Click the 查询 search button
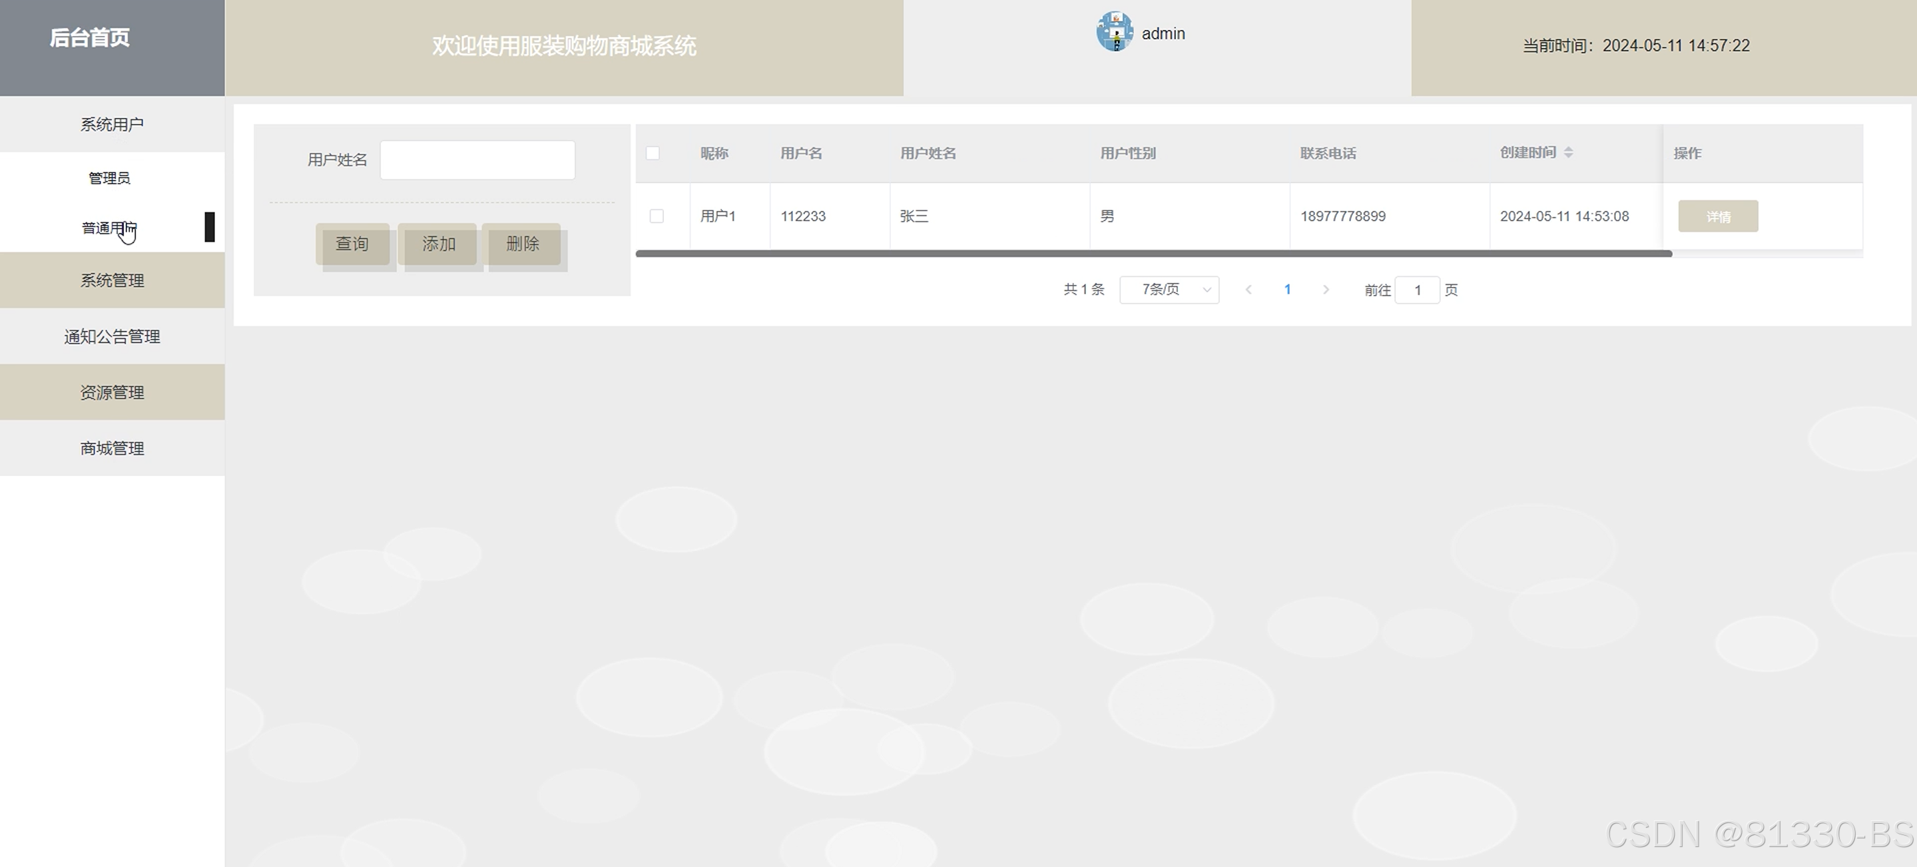The image size is (1917, 867). tap(352, 244)
